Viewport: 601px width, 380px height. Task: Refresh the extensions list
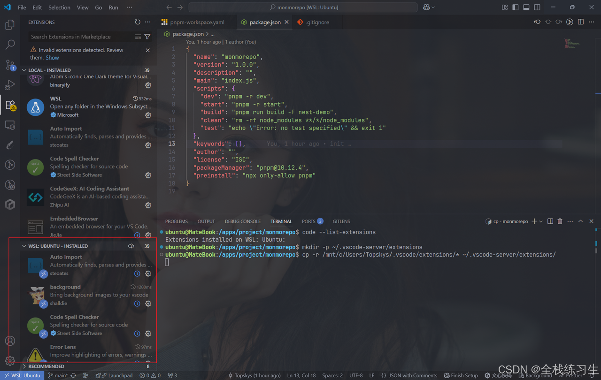coord(138,22)
